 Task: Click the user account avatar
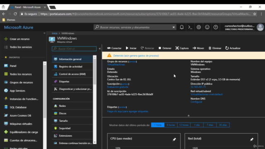coord(260,27)
